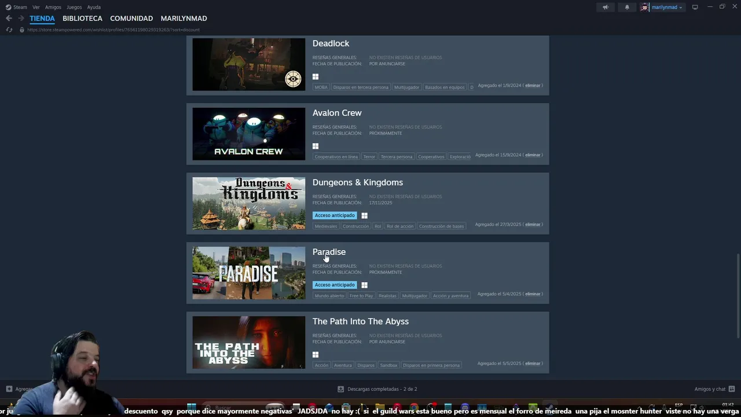Remove Deadlock using its eliminar link
The width and height of the screenshot is (741, 417).
coord(533,86)
